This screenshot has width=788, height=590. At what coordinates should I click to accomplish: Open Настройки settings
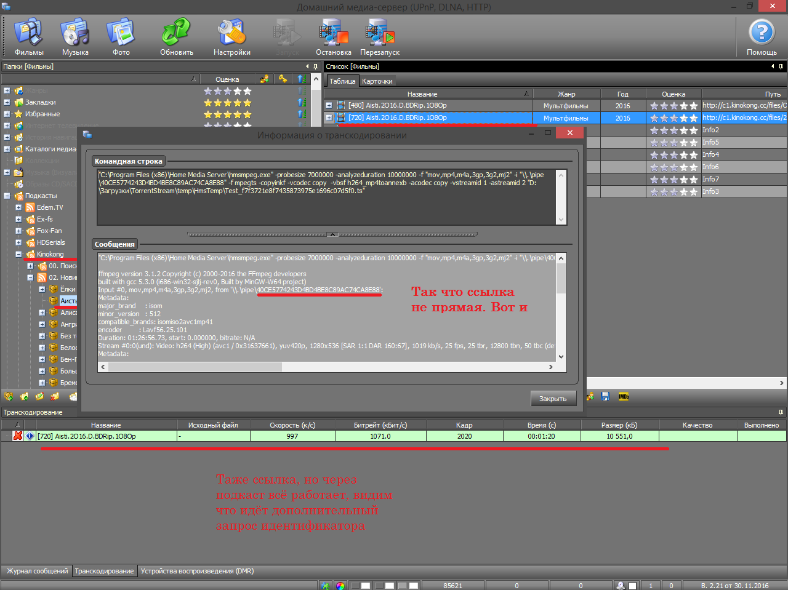click(231, 37)
